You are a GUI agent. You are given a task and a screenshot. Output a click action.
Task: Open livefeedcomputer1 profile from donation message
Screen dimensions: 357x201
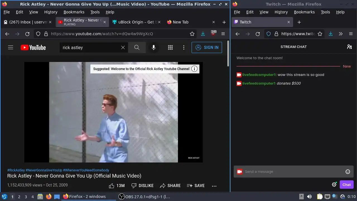click(259, 83)
